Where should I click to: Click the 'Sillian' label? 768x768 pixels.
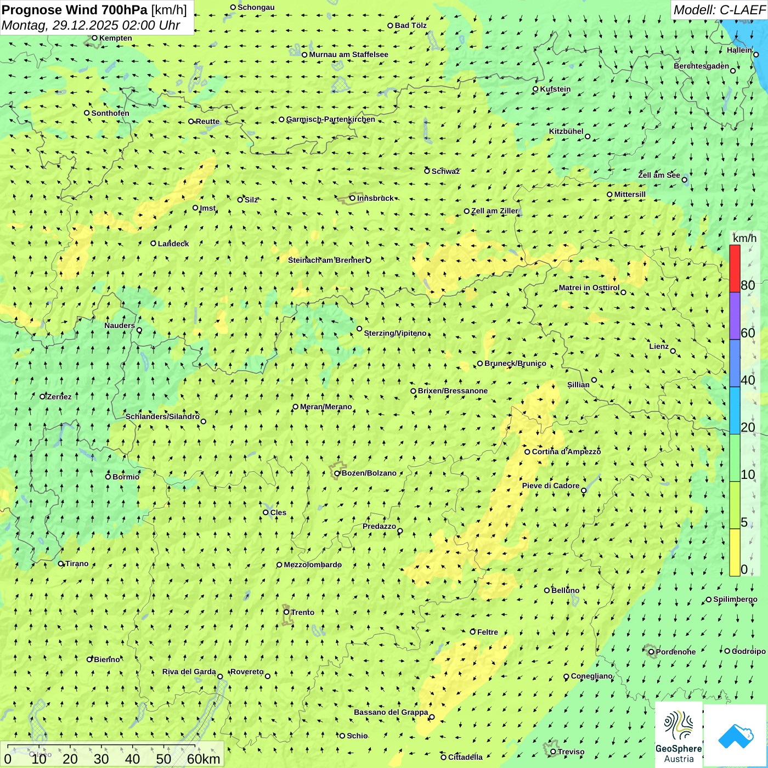tap(578, 385)
